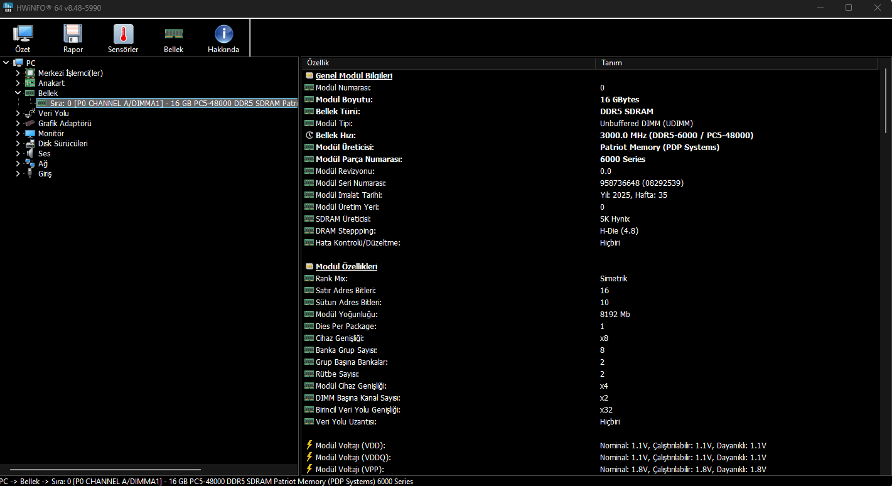This screenshot has width=892, height=486.
Task: Click the vertical scrollbar in details pane
Action: coord(886,100)
